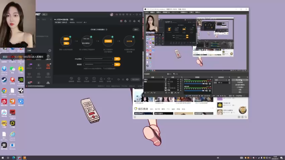Lock the image source in OBS sources list
Image resolution: width=285 pixels, height=160 pixels.
pyautogui.click(x=181, y=90)
